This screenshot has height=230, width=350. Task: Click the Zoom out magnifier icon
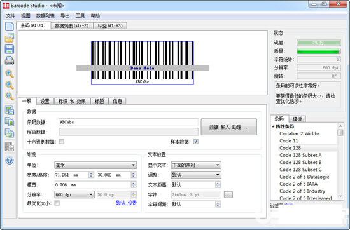(10, 85)
